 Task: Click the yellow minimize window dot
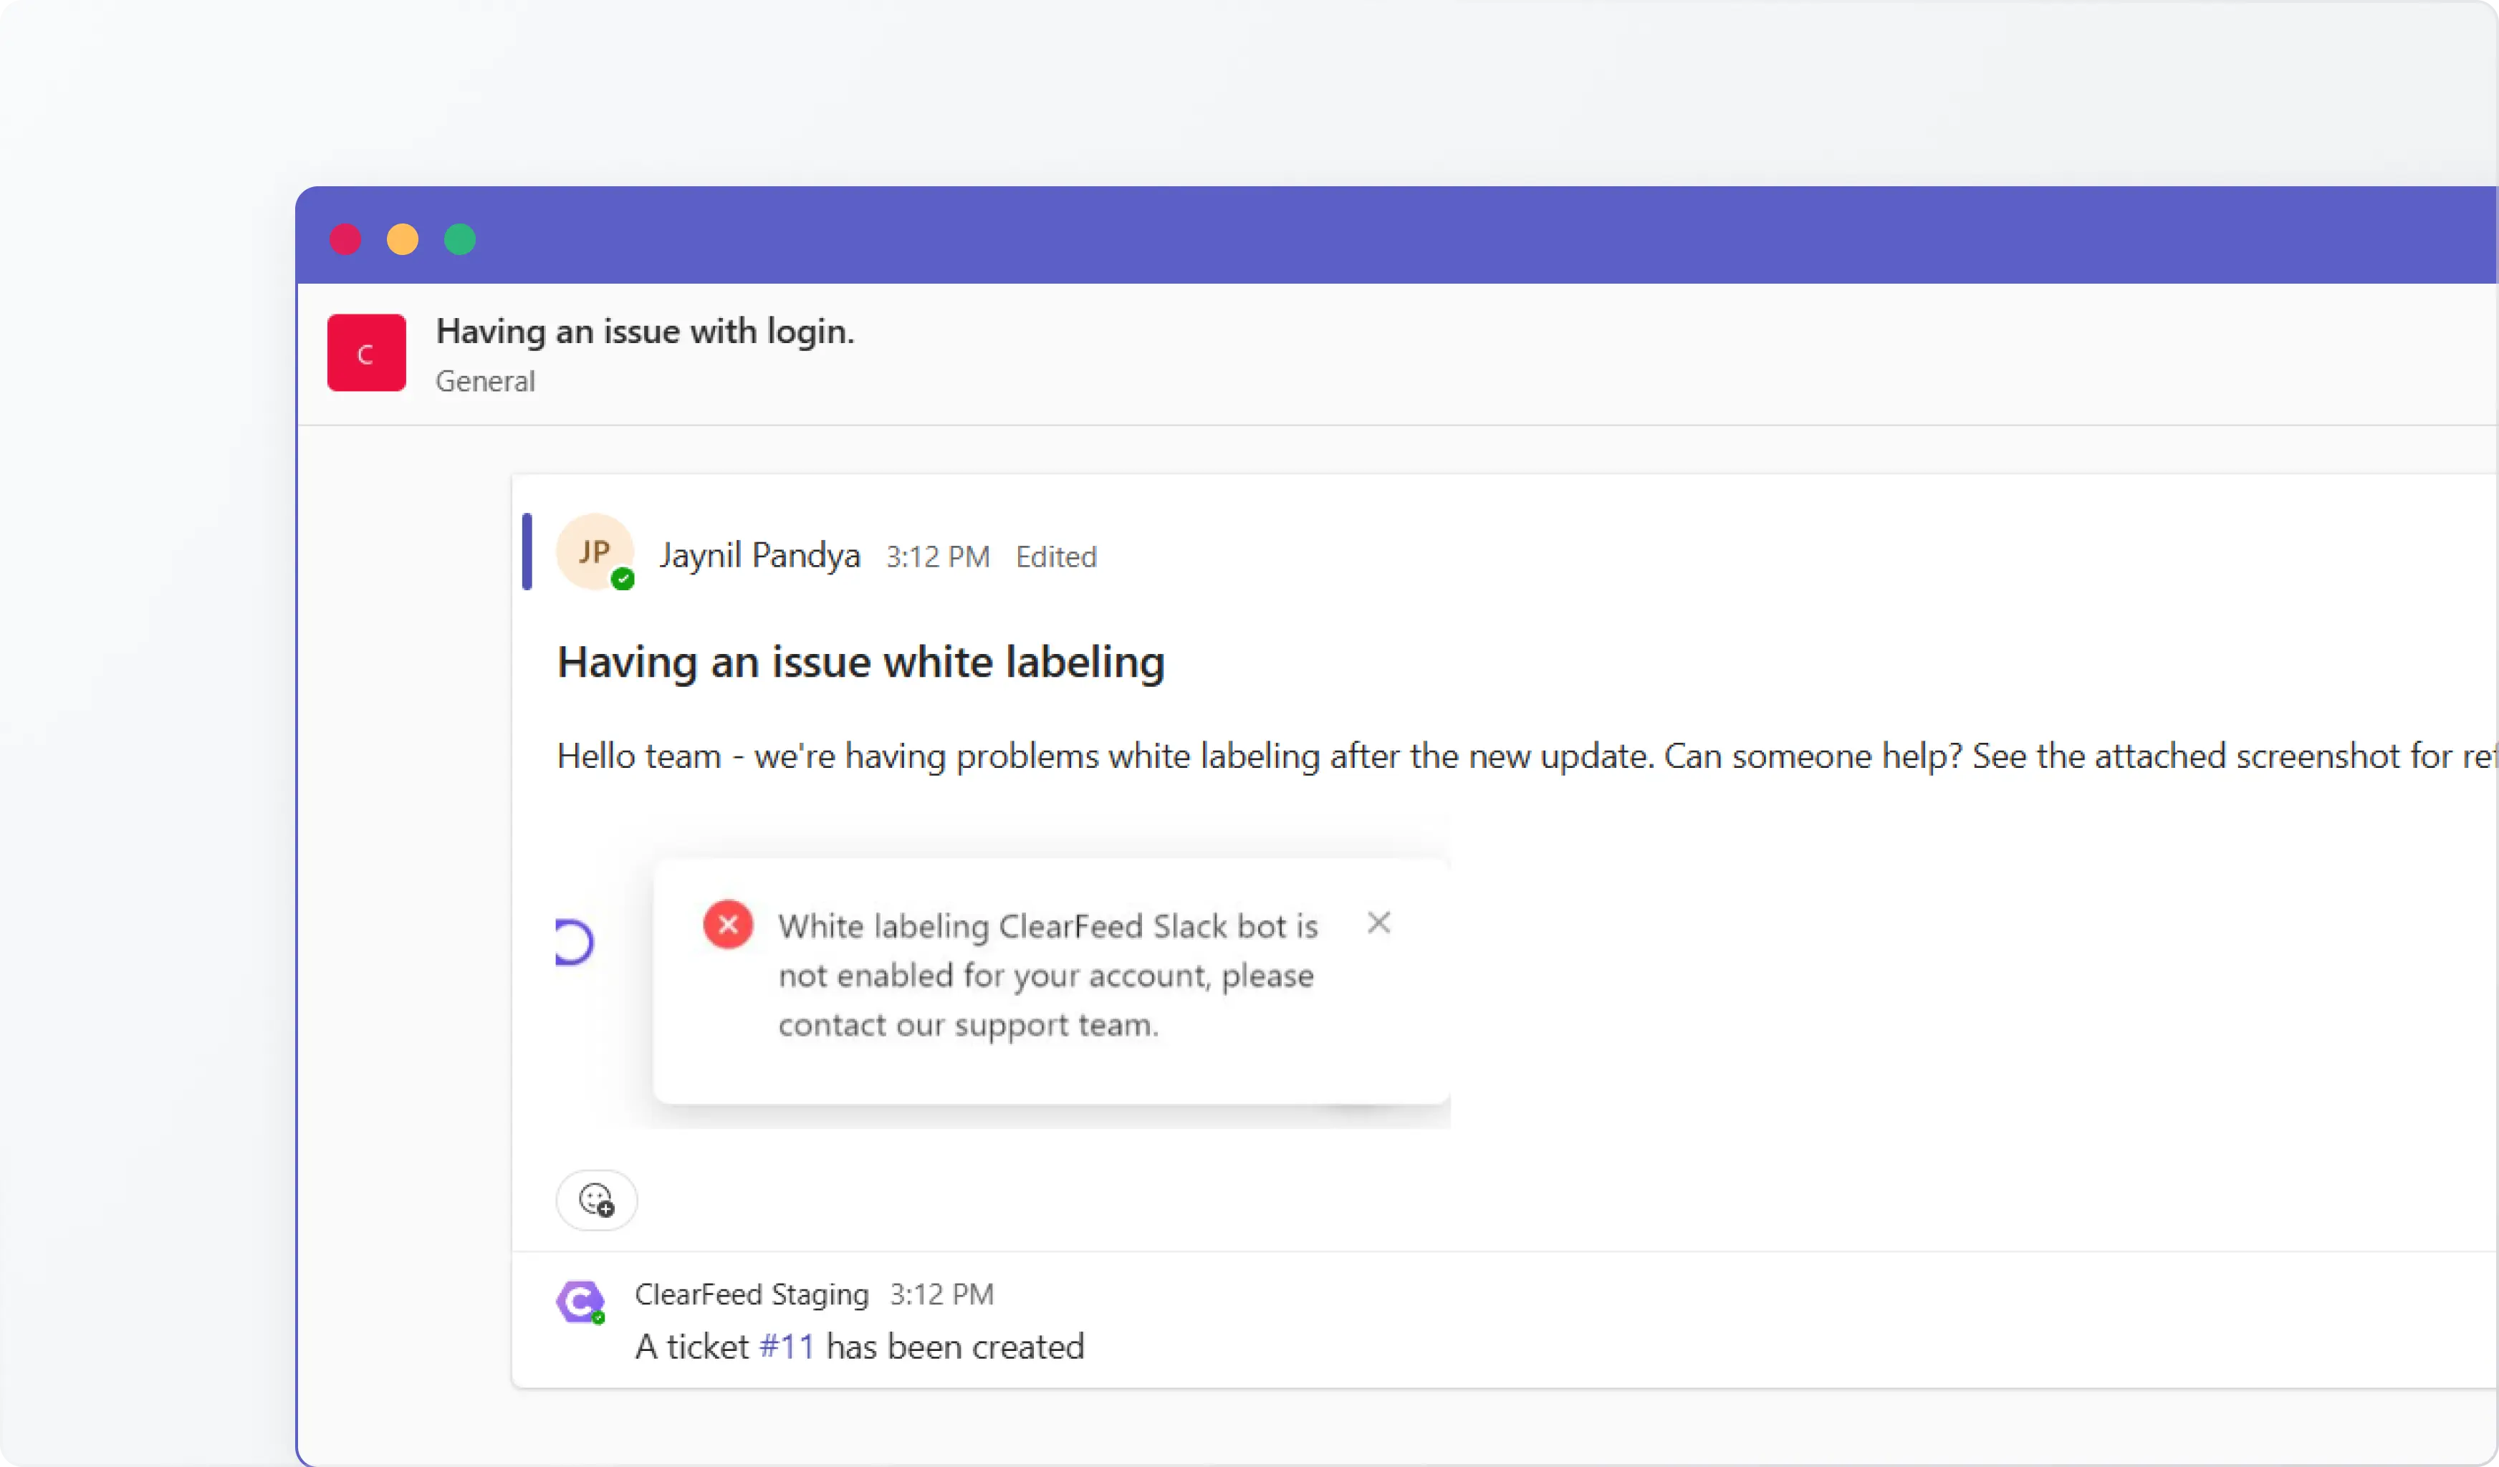pyautogui.click(x=403, y=240)
